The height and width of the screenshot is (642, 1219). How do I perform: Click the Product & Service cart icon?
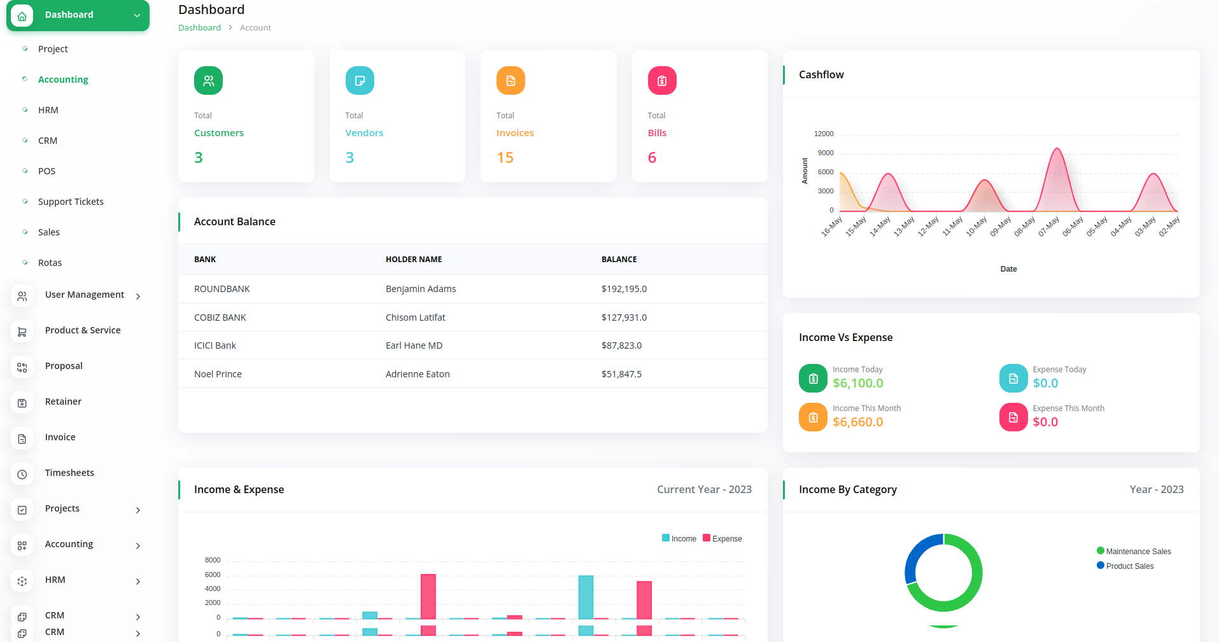[x=22, y=331]
